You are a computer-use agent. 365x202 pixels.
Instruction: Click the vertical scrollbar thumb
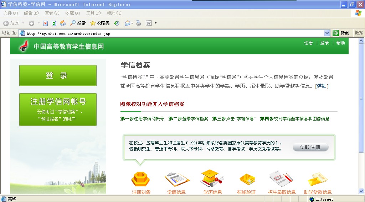click(361, 98)
